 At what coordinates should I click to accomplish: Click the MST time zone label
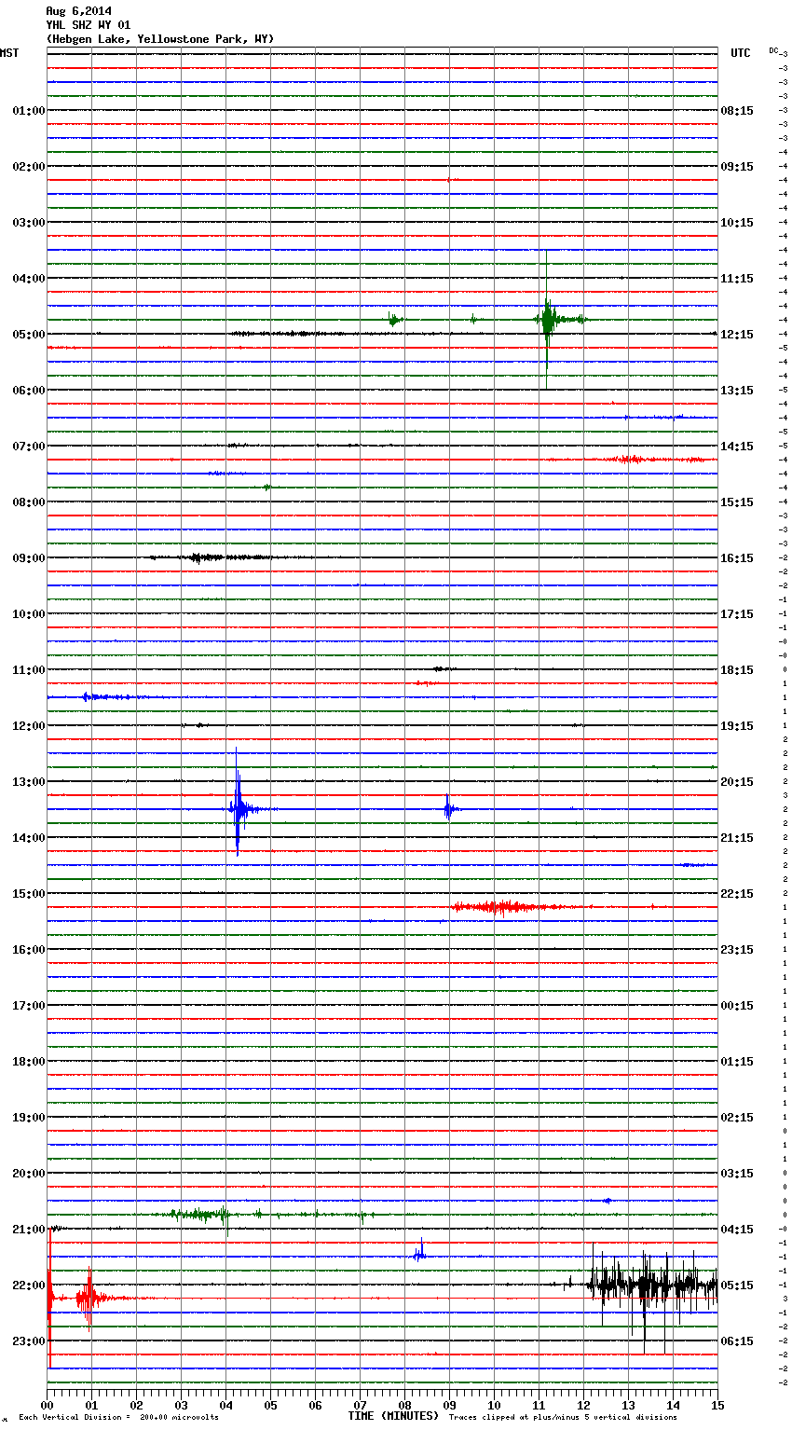click(x=9, y=53)
